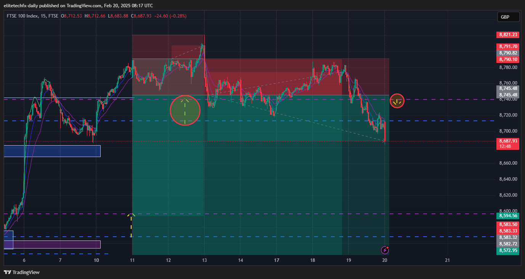Click the 8,640.00 axis price
525x279 pixels.
click(508, 179)
